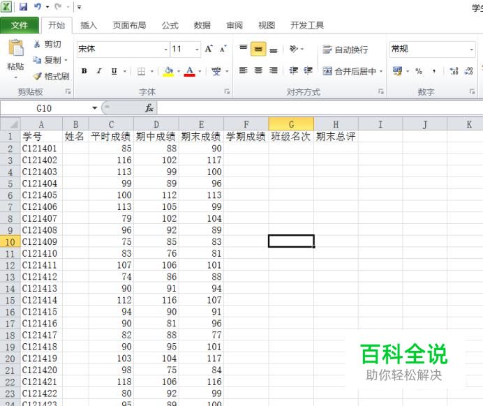The image size is (483, 406).
Task: Click the decrease indent icon
Action: 293,70
